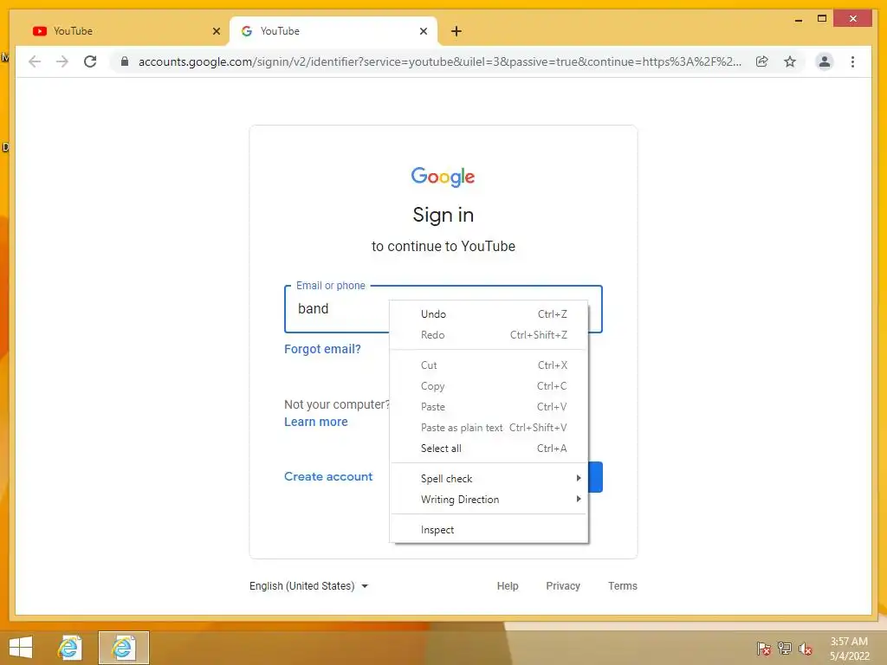This screenshot has height=665, width=887.
Task: Open the Chrome profile avatar icon
Action: tap(825, 61)
